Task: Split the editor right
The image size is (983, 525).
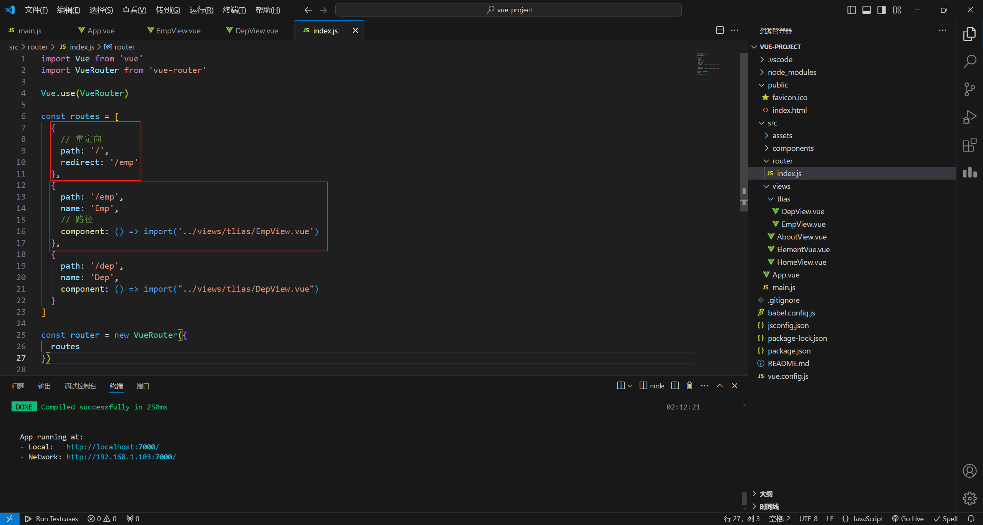Action: tap(720, 30)
